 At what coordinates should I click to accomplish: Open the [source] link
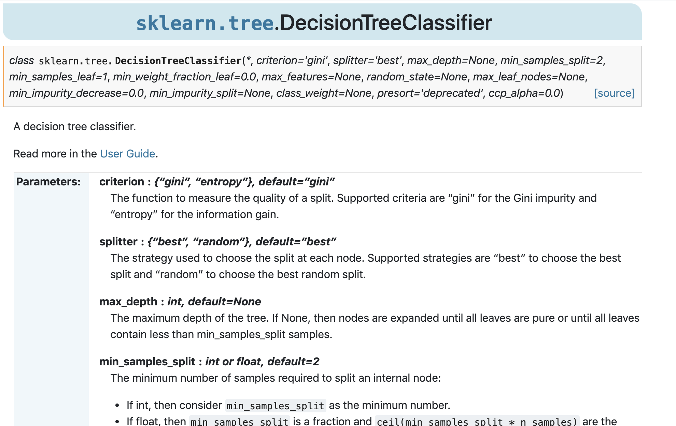614,93
